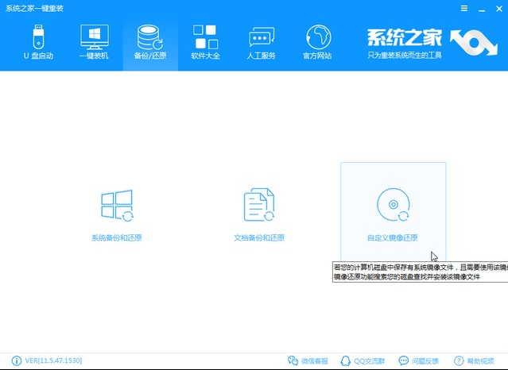Open the QQ交流群 group link

tap(370, 361)
